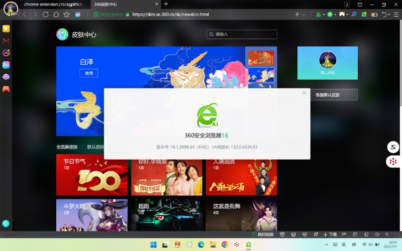Reload the page with refresh icon
The height and width of the screenshot is (251, 402).
[46, 15]
